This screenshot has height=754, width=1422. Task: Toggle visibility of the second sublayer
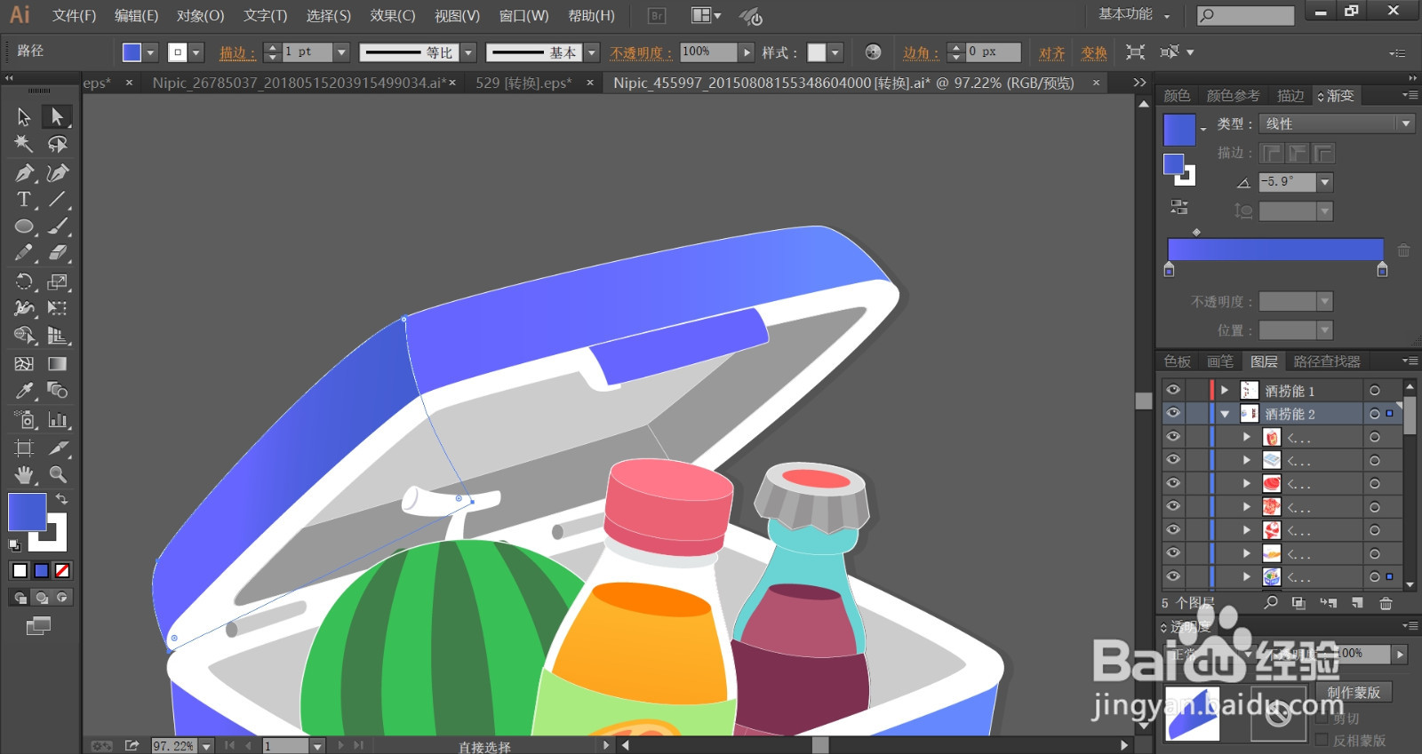click(x=1173, y=459)
